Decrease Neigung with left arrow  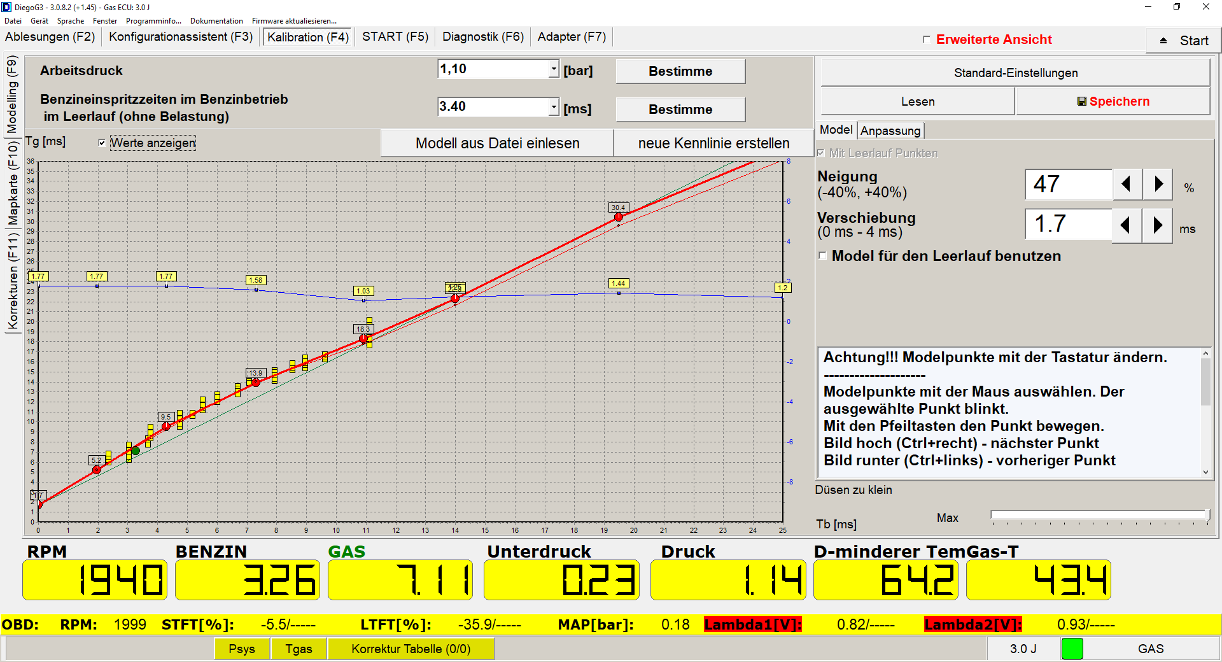pyautogui.click(x=1127, y=185)
